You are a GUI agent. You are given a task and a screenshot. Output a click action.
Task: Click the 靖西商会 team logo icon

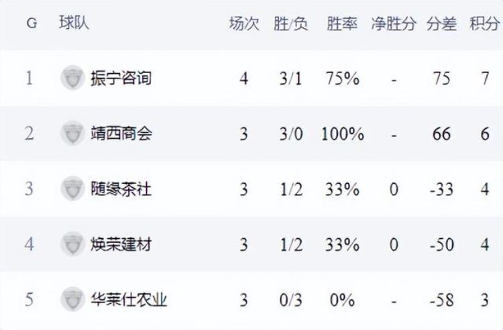click(x=72, y=133)
